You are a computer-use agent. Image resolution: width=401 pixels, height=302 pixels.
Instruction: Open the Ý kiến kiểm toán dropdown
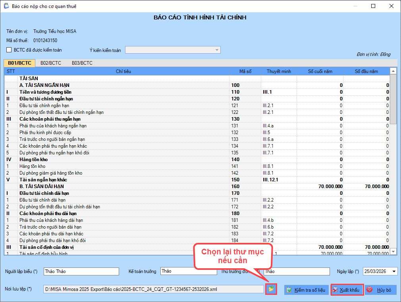[216, 50]
